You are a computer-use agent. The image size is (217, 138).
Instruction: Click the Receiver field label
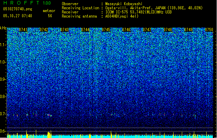[x=70, y=12]
